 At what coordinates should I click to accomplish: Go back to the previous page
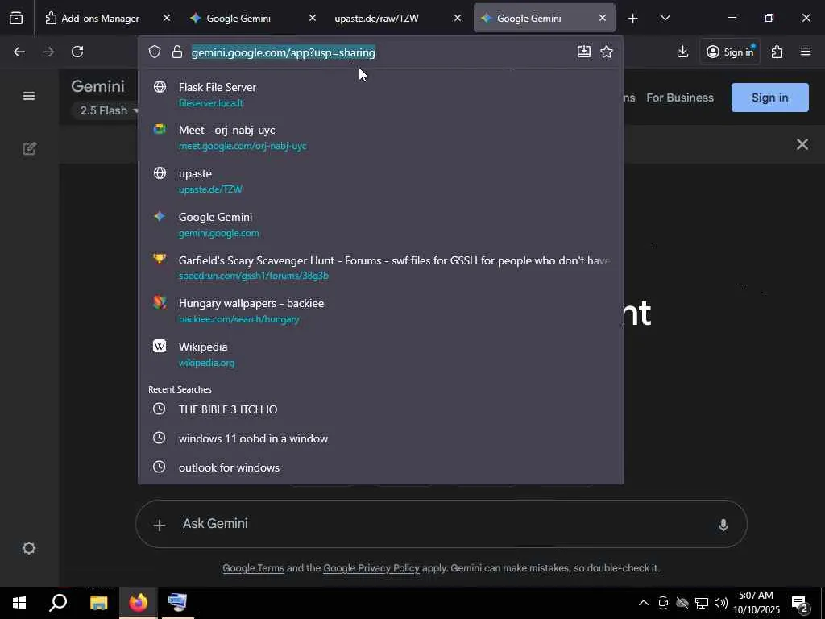pos(19,52)
